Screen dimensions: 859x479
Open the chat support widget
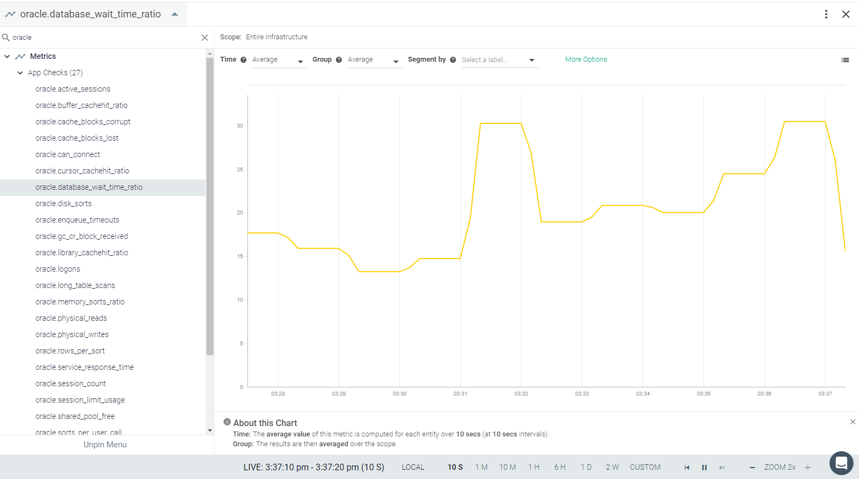842,463
